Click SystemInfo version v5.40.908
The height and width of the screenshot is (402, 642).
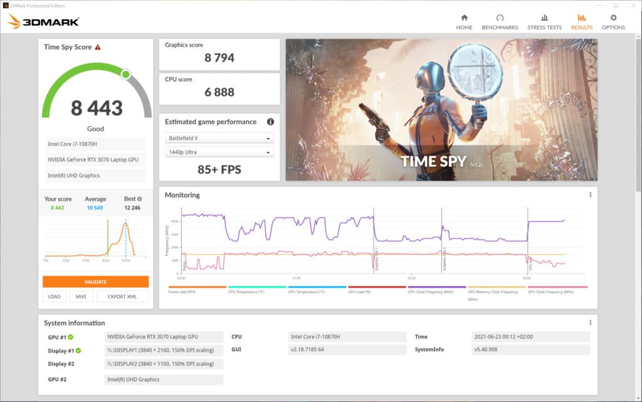pyautogui.click(x=530, y=349)
